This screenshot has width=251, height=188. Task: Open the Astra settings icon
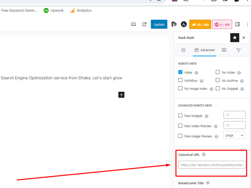click(x=184, y=24)
